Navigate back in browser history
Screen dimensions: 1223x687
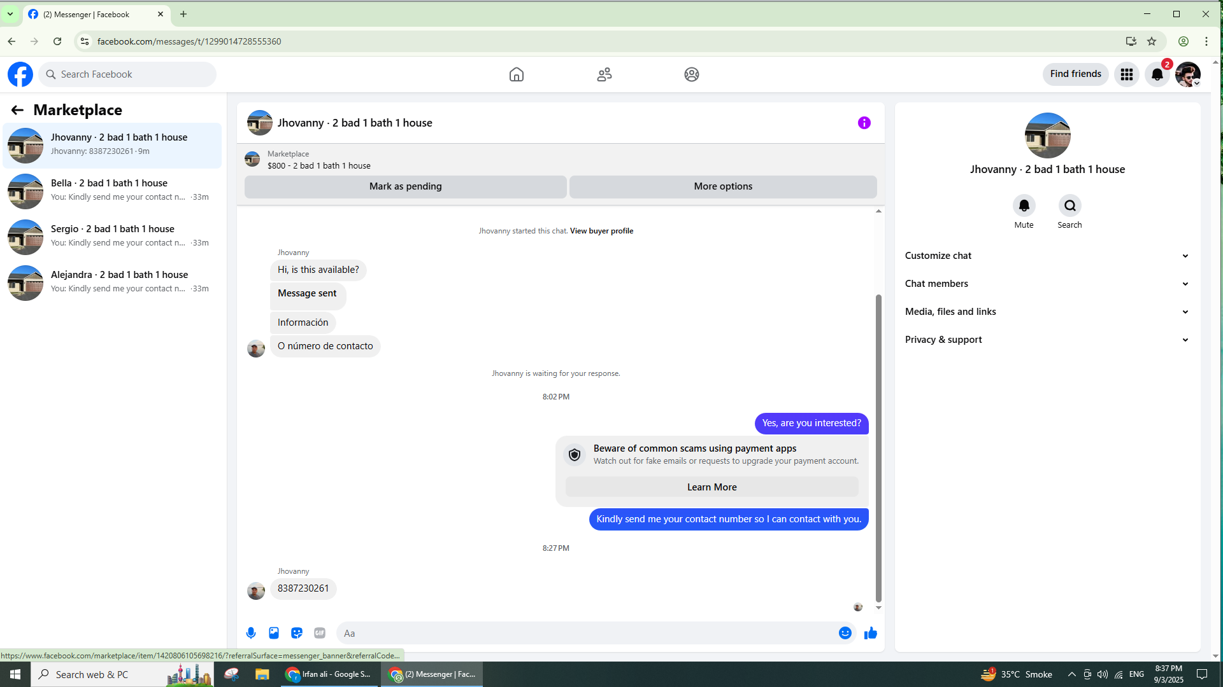coord(11,41)
